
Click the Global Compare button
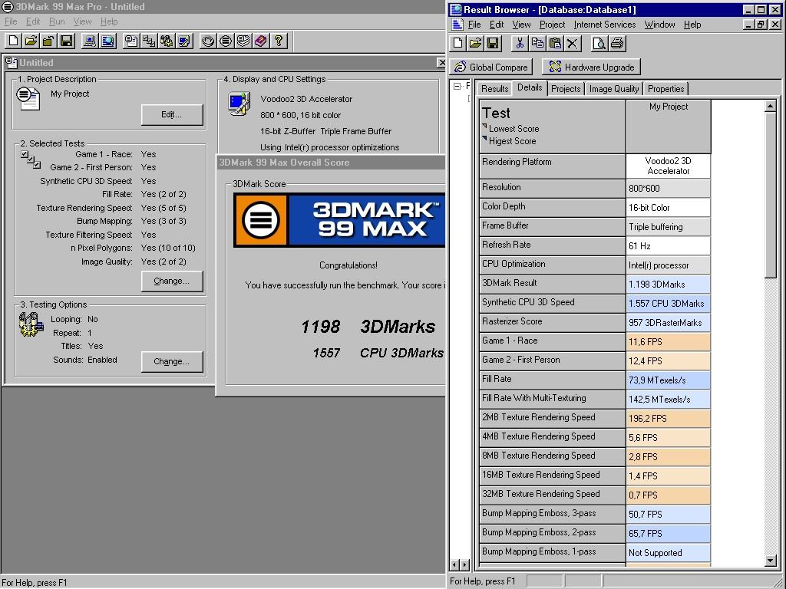click(491, 67)
